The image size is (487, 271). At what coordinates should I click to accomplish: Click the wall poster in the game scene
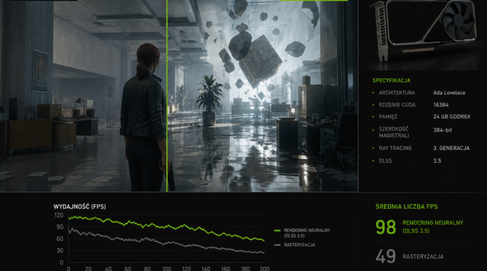click(40, 71)
